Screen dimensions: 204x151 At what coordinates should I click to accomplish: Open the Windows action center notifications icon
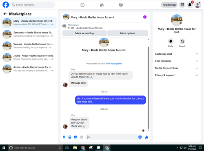click(200, 148)
